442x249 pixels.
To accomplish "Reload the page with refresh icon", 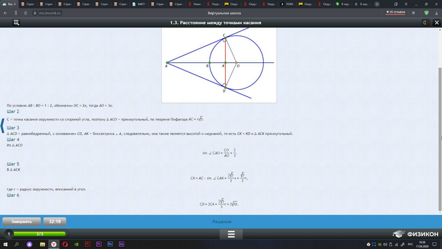I will pos(26,13).
